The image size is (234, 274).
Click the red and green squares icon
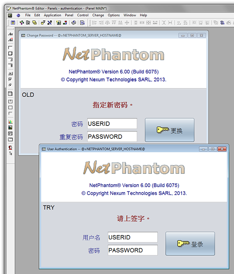65,23
